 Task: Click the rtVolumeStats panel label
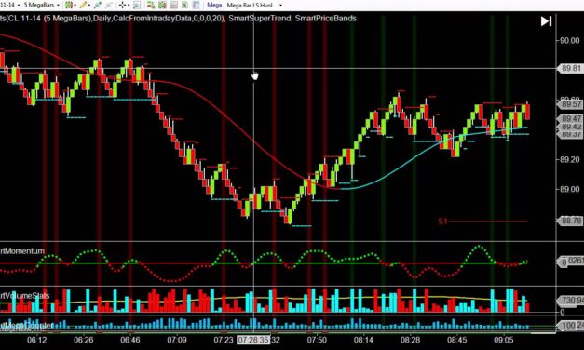click(24, 296)
